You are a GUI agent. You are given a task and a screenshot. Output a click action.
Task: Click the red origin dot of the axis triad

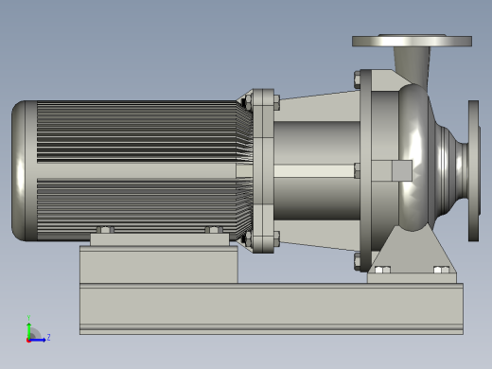pos(28,341)
